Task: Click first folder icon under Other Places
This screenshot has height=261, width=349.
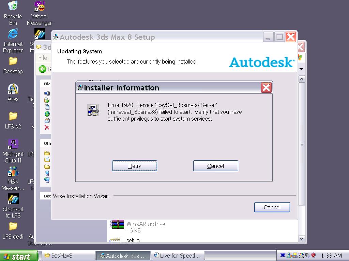Action: click(x=47, y=153)
